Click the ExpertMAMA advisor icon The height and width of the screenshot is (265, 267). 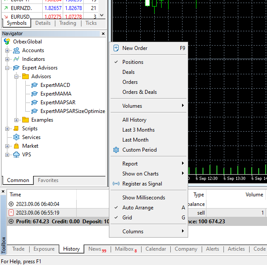click(34, 93)
